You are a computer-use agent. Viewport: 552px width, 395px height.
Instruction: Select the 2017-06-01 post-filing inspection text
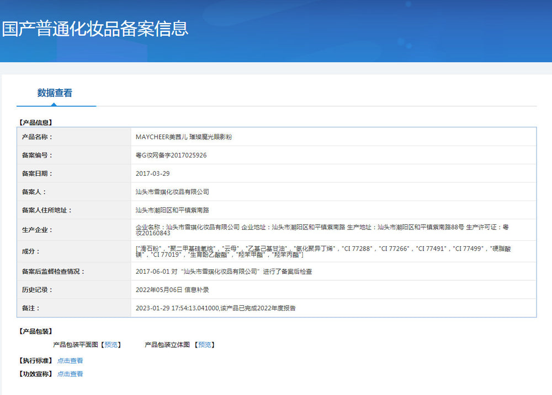tap(224, 271)
